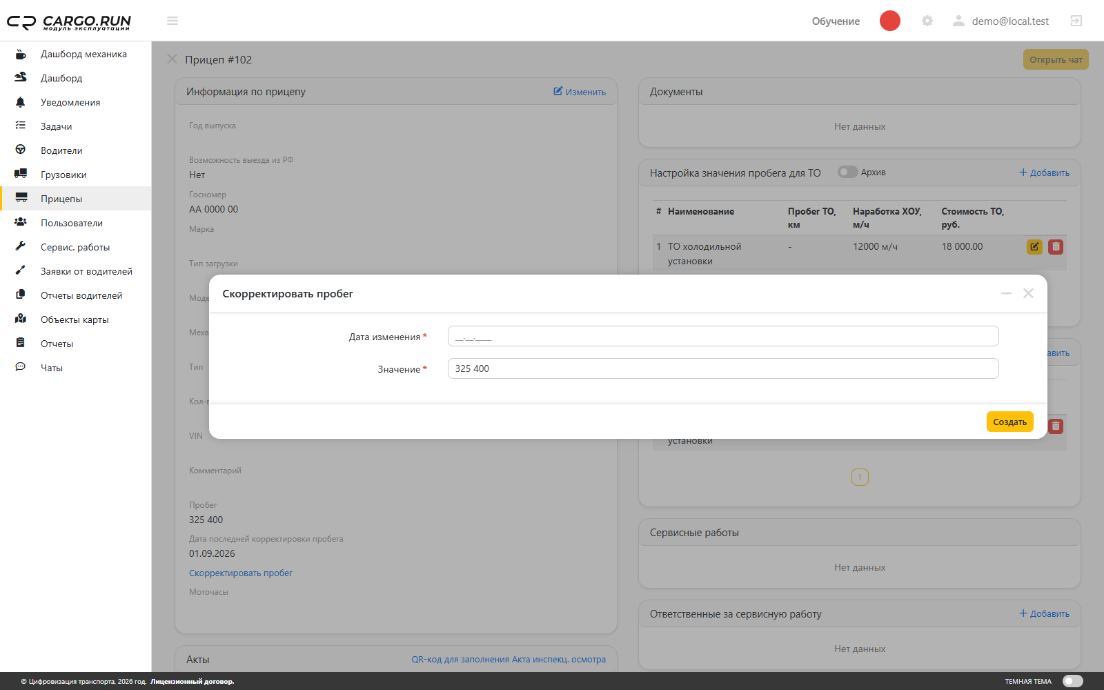The height and width of the screenshot is (690, 1104).
Task: Go to Дашборд in sidebar
Action: coord(76,78)
